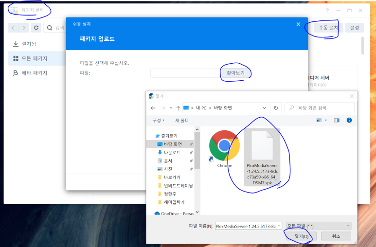Click Package Center forward navigation arrow

[x=23, y=28]
